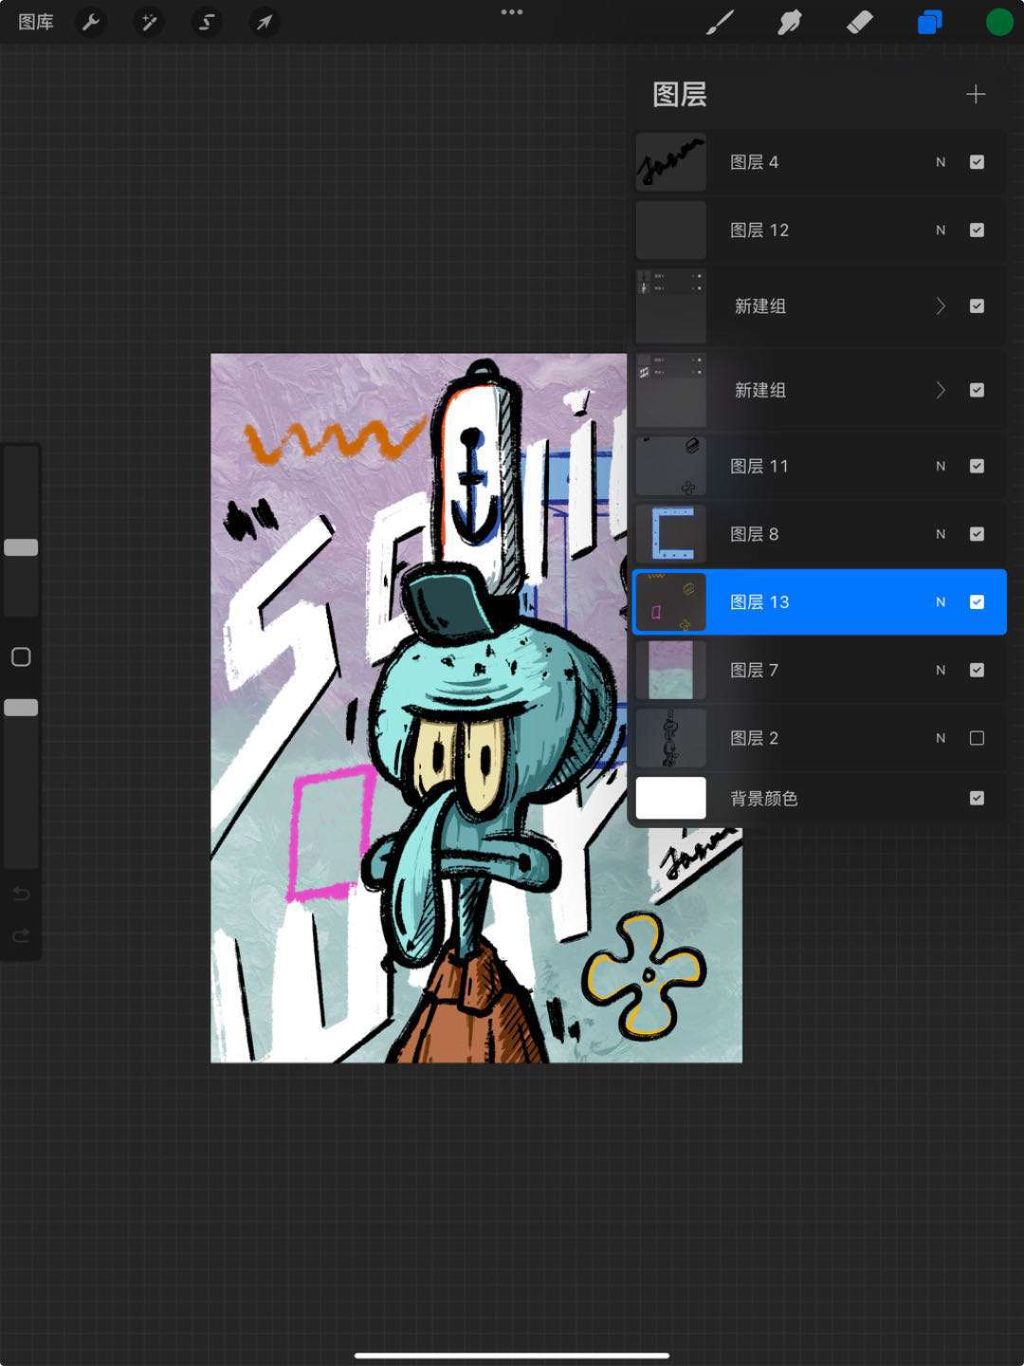Select layer name 图层 11
The width and height of the screenshot is (1024, 1366).
coord(759,466)
